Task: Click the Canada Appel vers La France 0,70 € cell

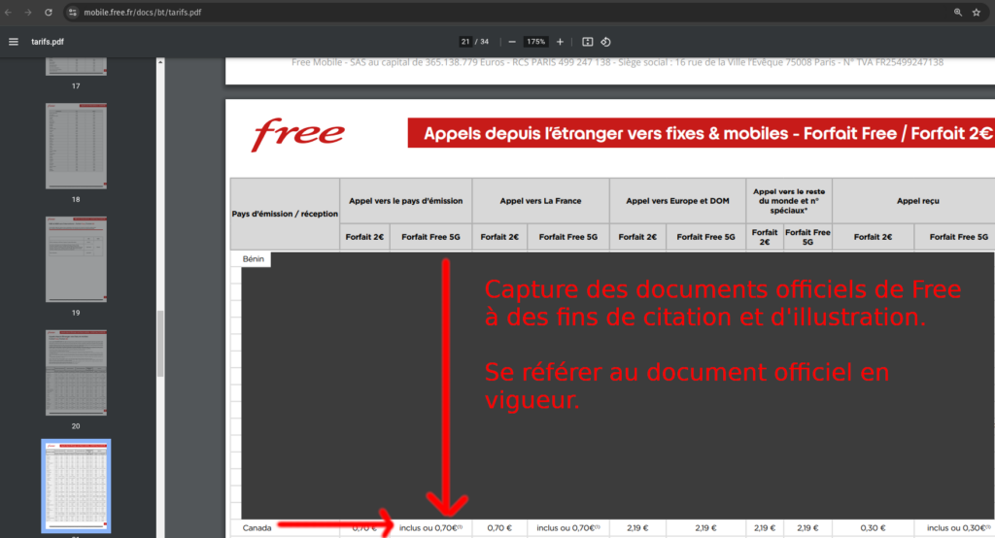Action: pos(499,528)
